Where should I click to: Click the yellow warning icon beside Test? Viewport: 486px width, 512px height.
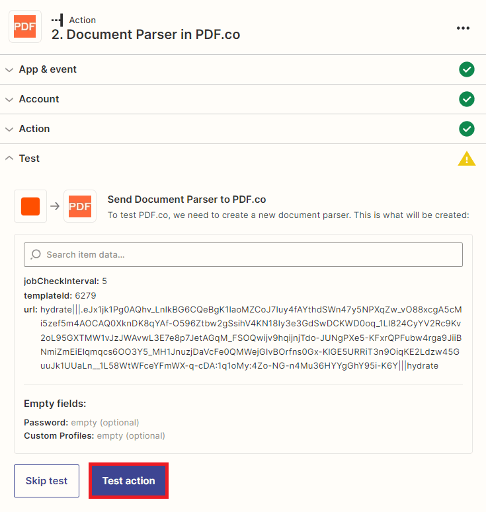point(467,159)
